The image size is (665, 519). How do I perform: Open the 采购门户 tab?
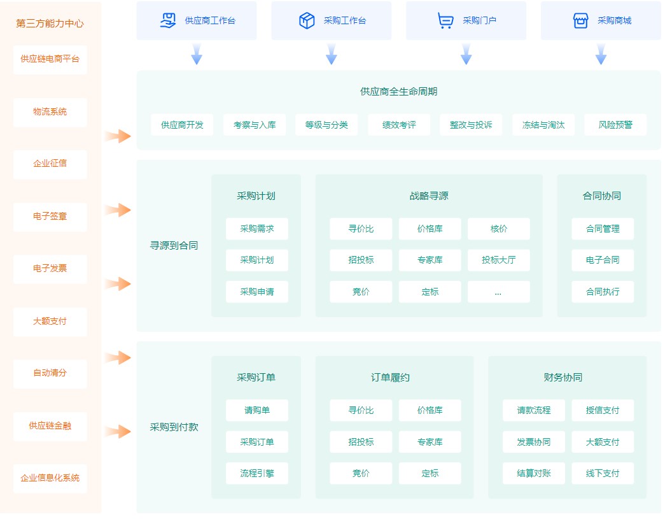click(466, 20)
